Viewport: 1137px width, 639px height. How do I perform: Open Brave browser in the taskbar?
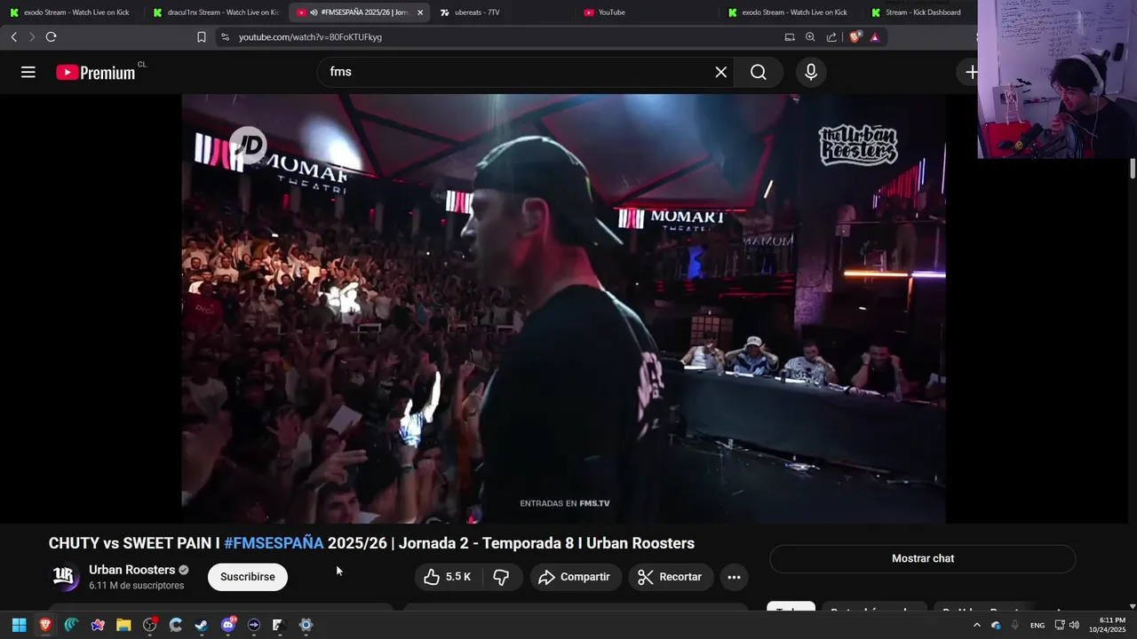point(44,625)
